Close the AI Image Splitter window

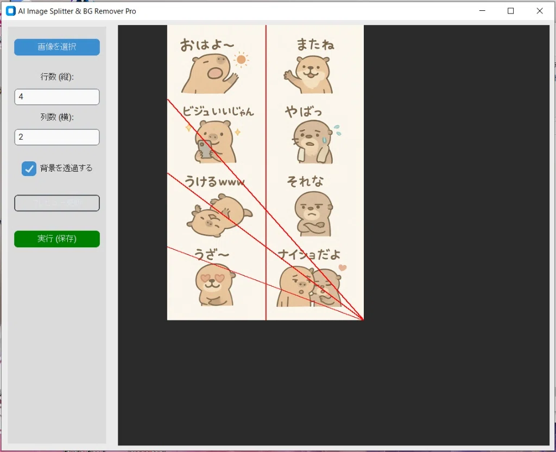pos(539,11)
